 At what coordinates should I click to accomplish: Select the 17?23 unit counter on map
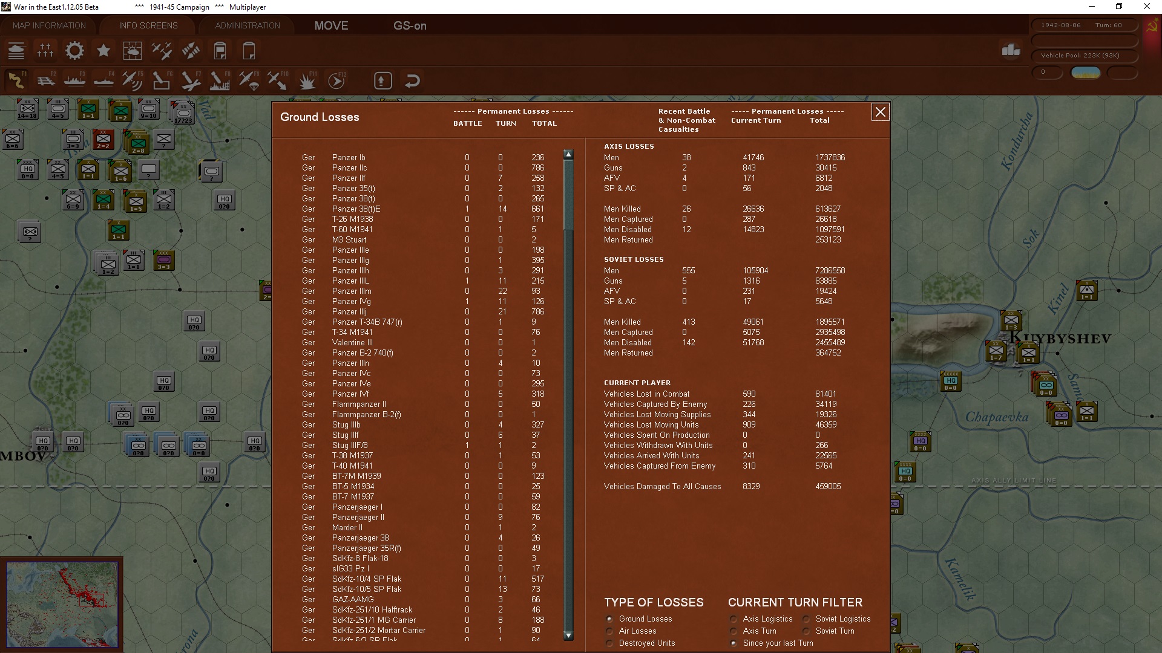183,114
